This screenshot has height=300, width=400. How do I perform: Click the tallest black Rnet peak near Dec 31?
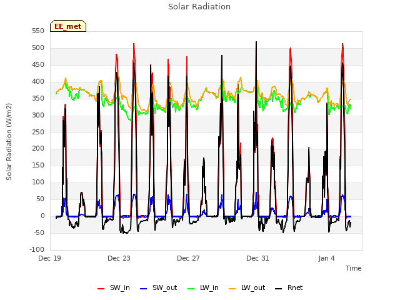pyautogui.click(x=256, y=42)
